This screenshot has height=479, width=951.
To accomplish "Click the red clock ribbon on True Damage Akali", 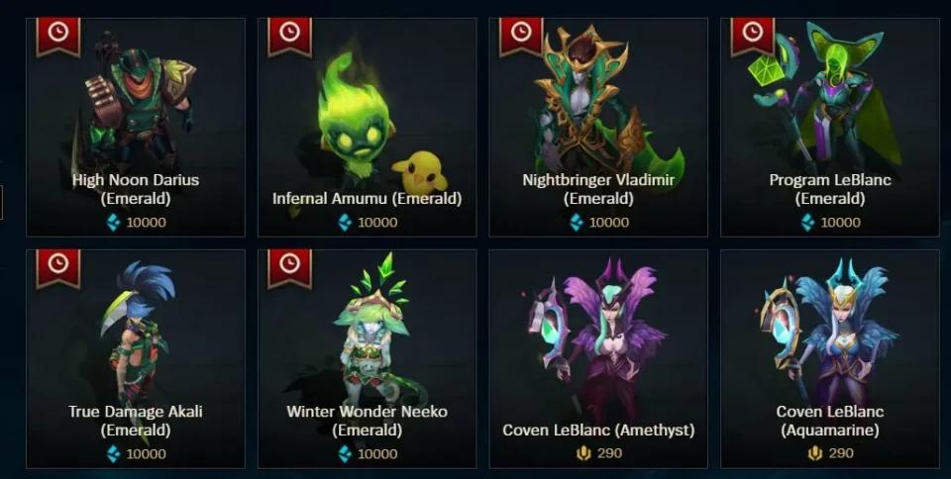I will (58, 267).
